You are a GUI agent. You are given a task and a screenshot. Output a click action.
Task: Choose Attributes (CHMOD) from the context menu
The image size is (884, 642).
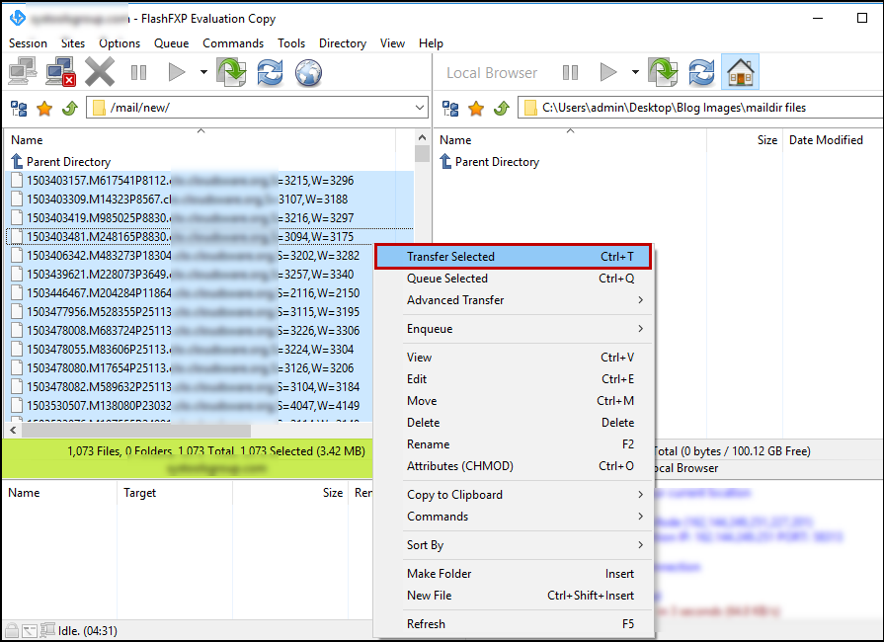coord(513,466)
